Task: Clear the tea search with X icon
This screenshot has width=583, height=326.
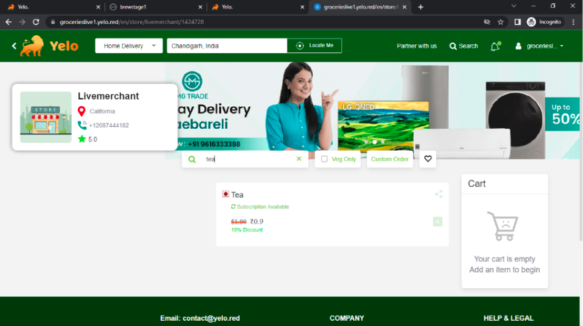Action: point(299,159)
